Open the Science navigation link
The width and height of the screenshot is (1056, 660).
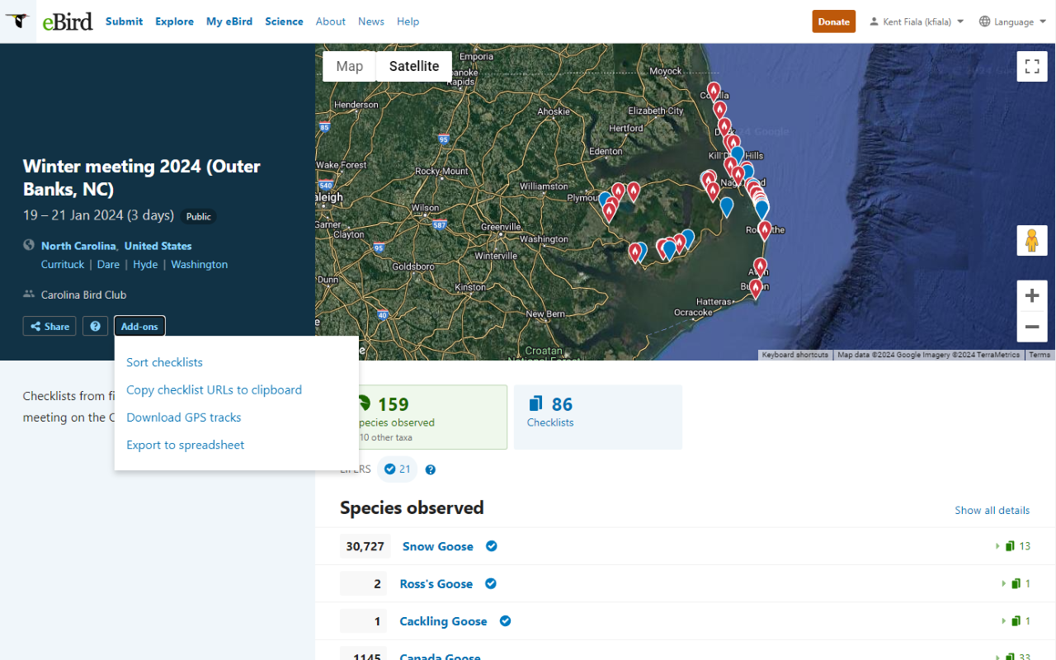click(284, 21)
